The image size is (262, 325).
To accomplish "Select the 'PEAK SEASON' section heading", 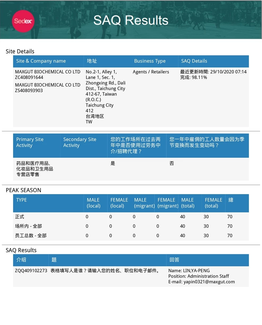I will [23, 190].
